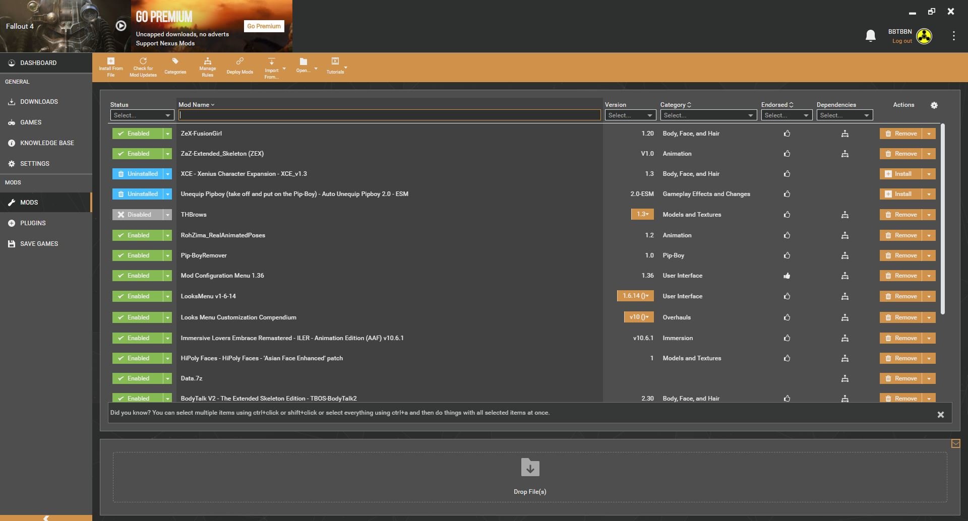Expand LooksMenu version 1.6.14 dropdown
This screenshot has height=521, width=968.
635,296
